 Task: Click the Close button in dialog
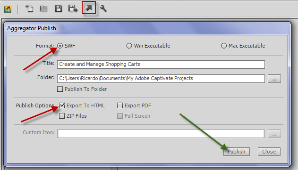coord(269,152)
